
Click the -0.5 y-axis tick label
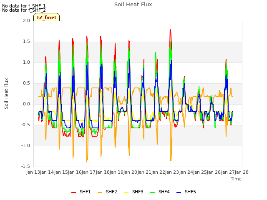point(25,125)
